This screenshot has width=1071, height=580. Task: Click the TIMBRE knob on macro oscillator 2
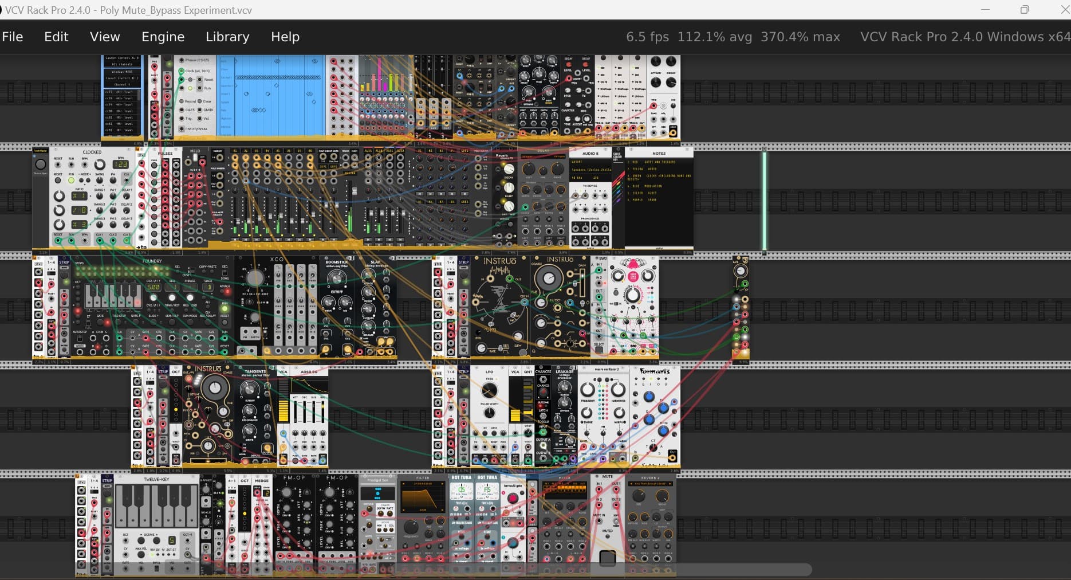point(588,413)
